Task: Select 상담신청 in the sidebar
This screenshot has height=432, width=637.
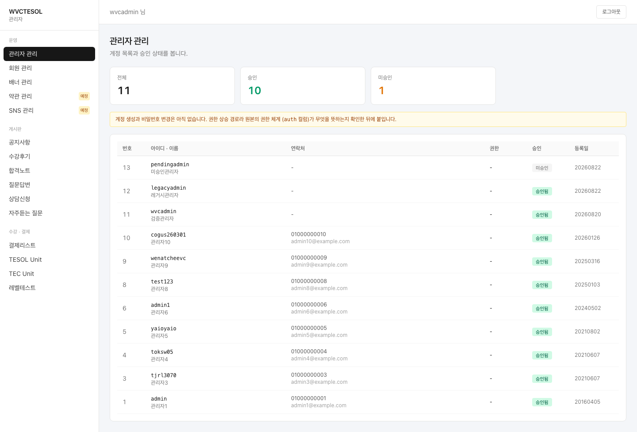Action: pos(49,199)
